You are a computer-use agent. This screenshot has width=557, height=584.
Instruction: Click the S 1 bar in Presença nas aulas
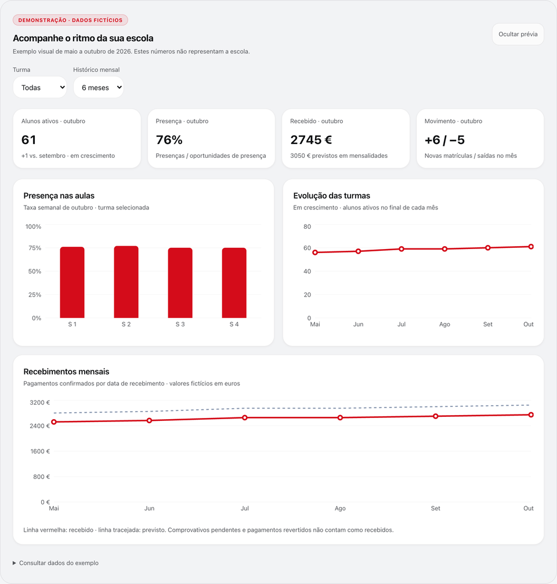[x=72, y=282]
